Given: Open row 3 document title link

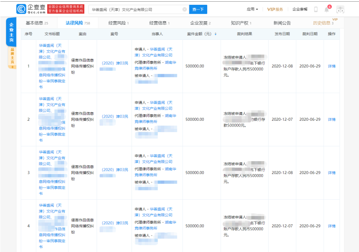Looking at the screenshot, I should point(52,173).
